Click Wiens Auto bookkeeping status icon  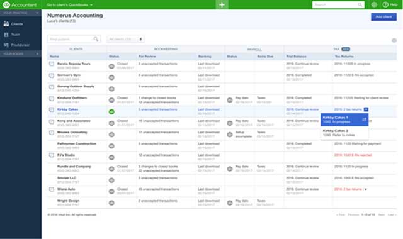[111, 191]
